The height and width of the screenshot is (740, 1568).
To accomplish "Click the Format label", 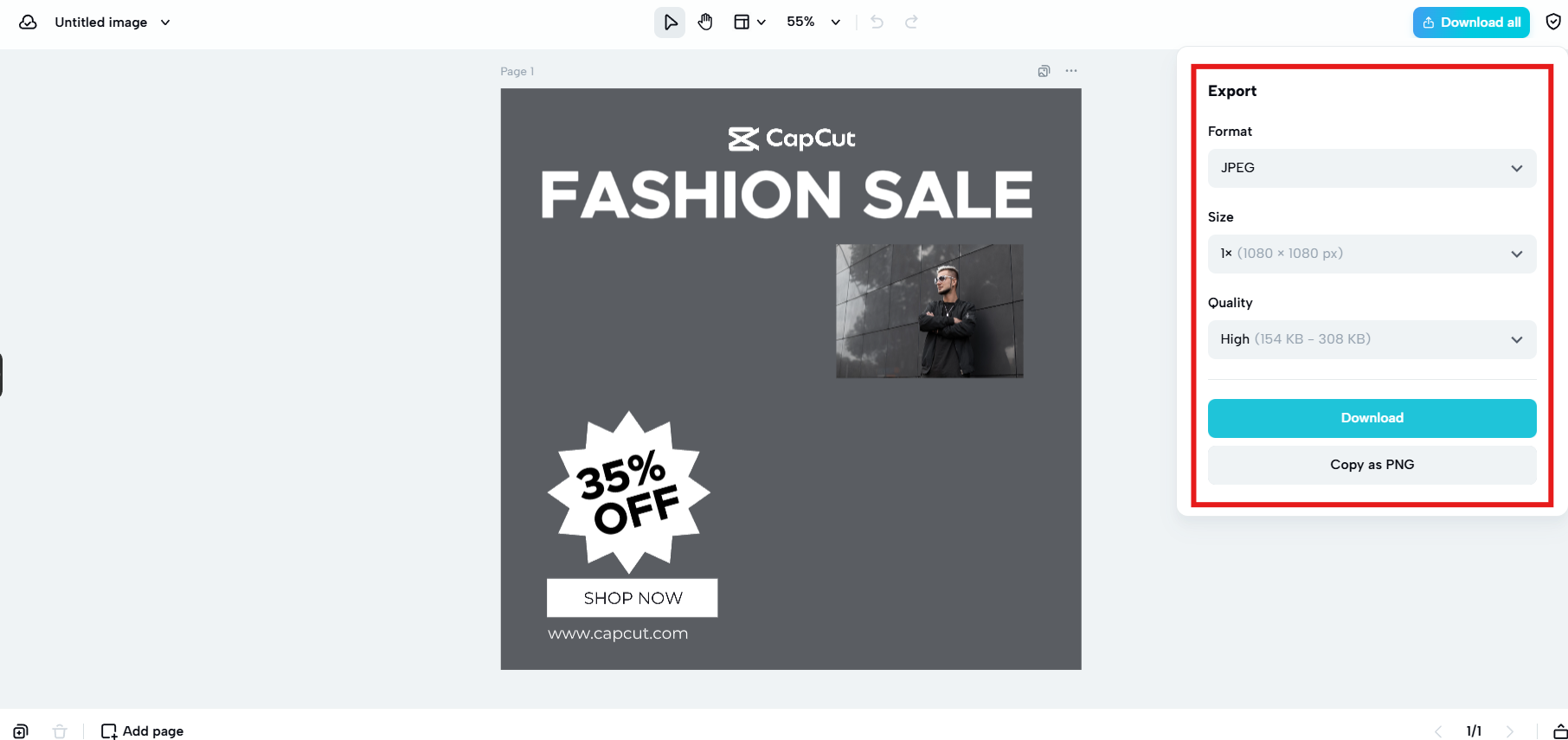I will (1230, 132).
